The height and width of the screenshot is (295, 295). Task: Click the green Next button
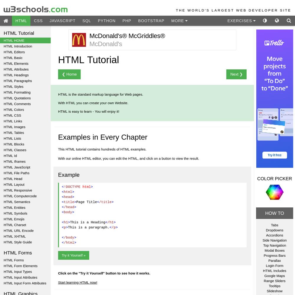[236, 74]
